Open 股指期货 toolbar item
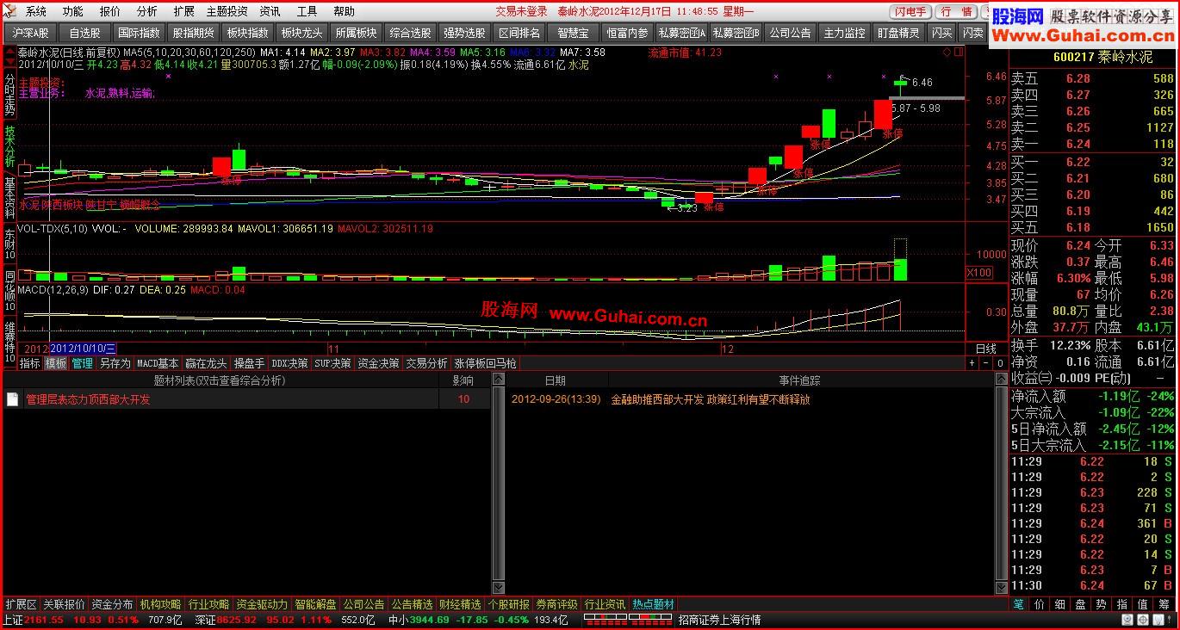 (x=193, y=33)
